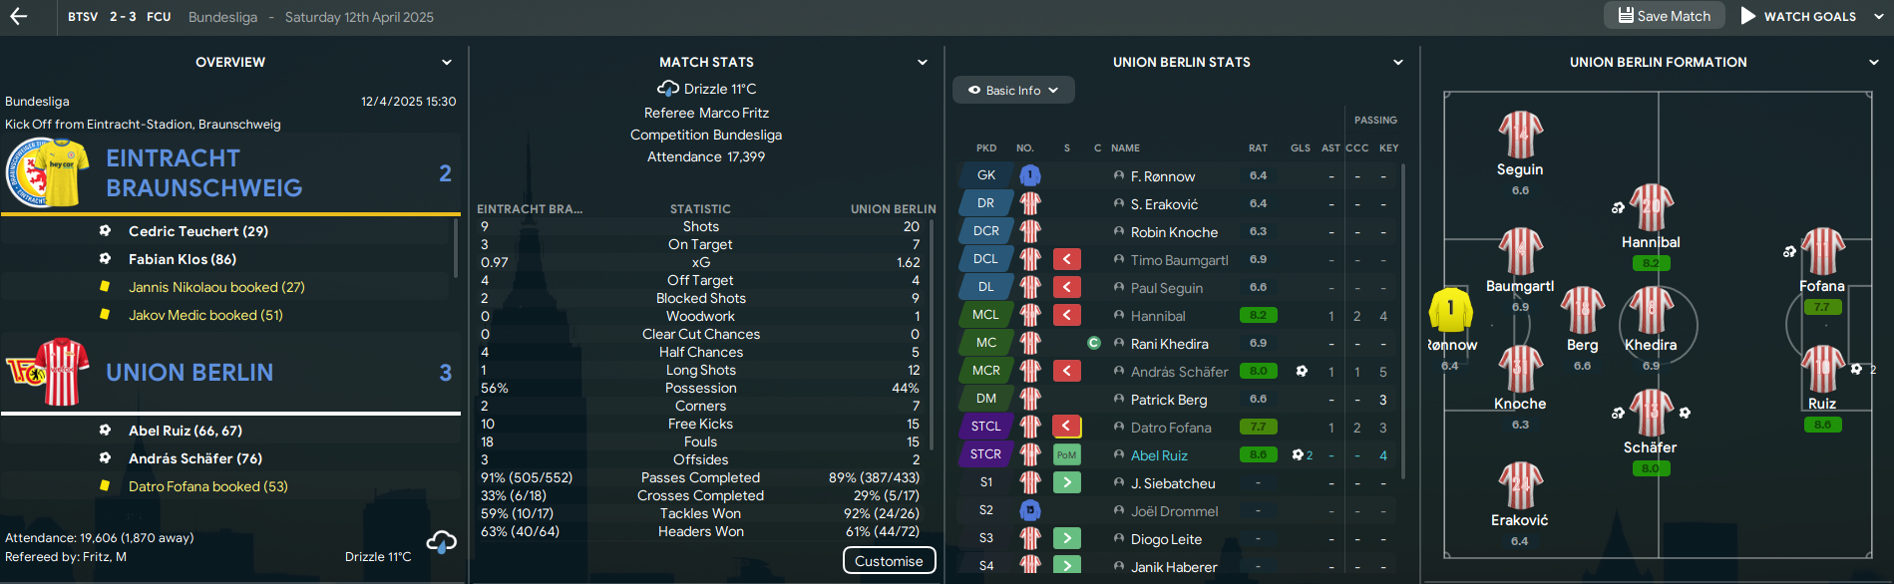Click the player info icon beside F. Rønnow
The width and height of the screenshot is (1894, 584).
coord(1119,176)
